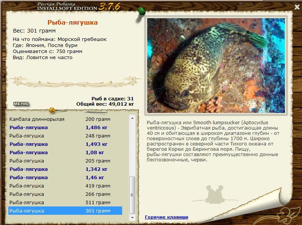Click the scroll up arrow in fish list
This screenshot has height=225, width=302.
click(132, 118)
